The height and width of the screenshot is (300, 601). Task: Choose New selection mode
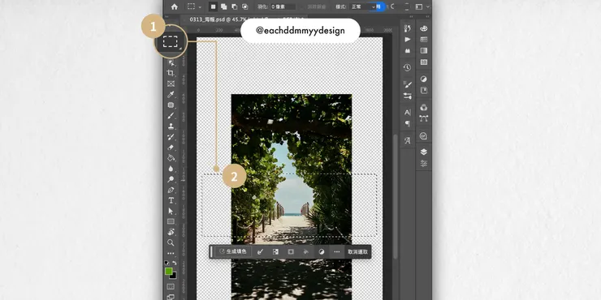213,6
